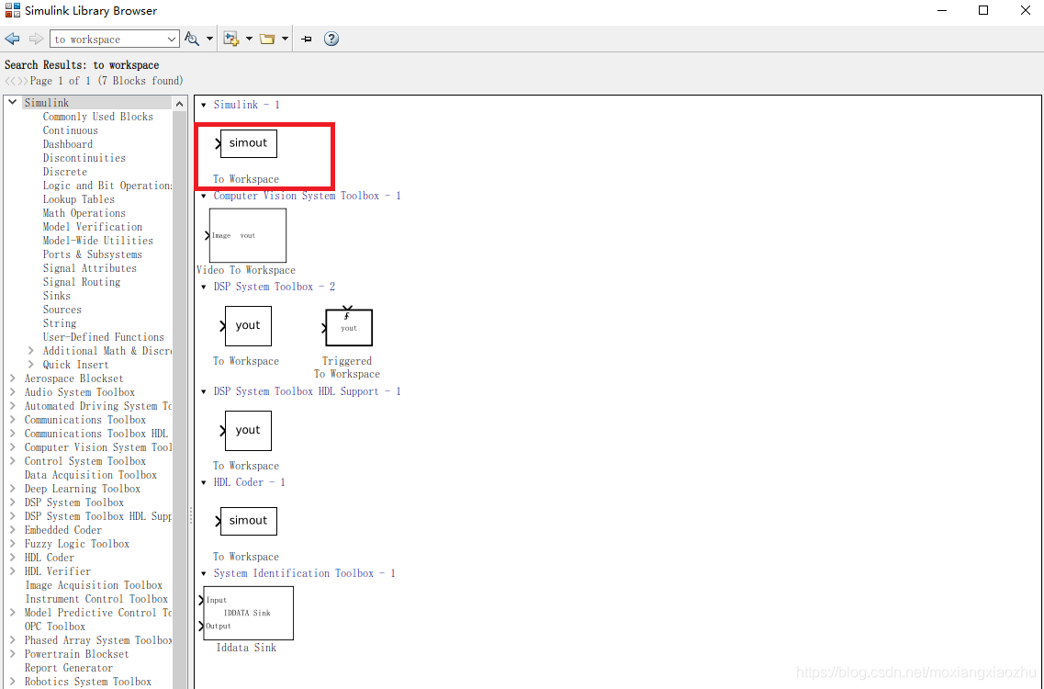Select the Simulink simout To Workspace block

[x=248, y=143]
